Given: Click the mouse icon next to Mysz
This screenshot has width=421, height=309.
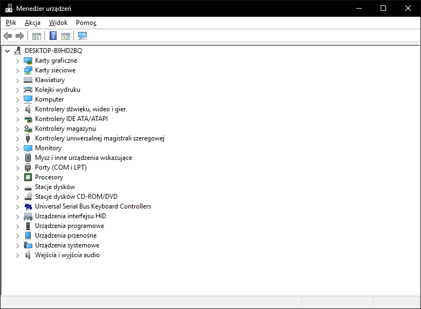Looking at the screenshot, I should (x=28, y=158).
